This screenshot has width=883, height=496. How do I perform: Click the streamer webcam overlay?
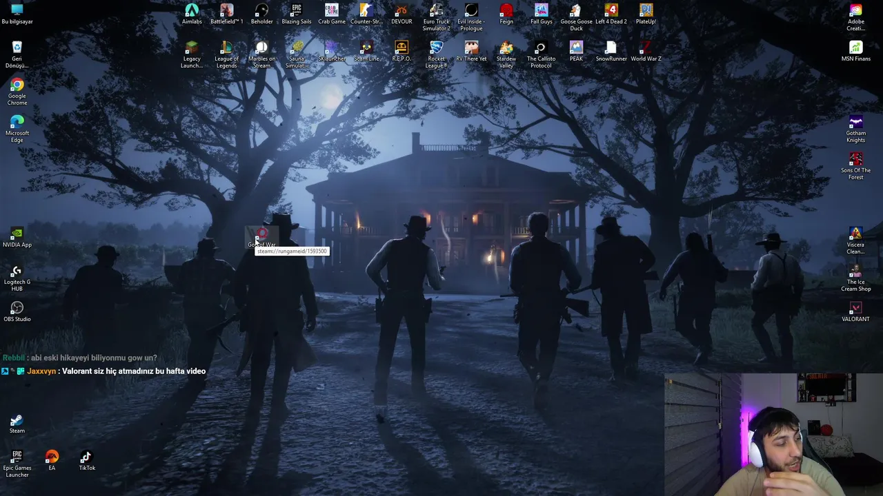[x=773, y=434]
